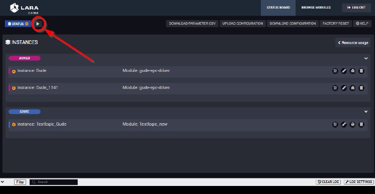Click DOWNLOAD CONFIGURATION button
375x194 pixels.
(293, 24)
